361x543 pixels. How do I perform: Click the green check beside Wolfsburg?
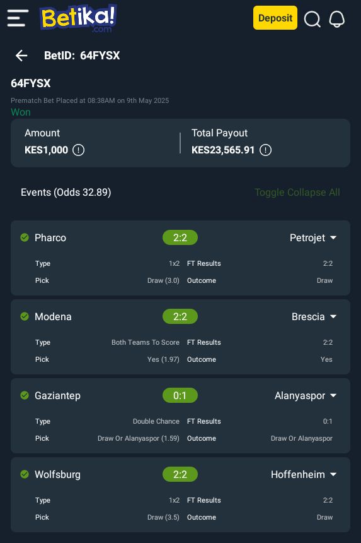[x=25, y=474]
